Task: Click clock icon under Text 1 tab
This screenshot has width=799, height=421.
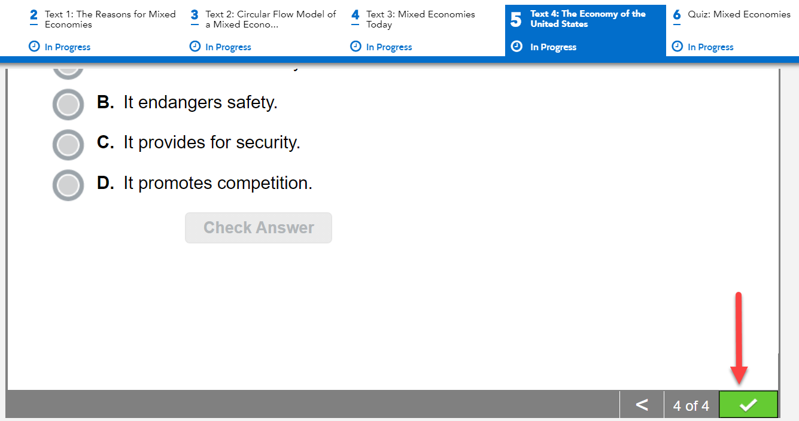Action: 34,47
